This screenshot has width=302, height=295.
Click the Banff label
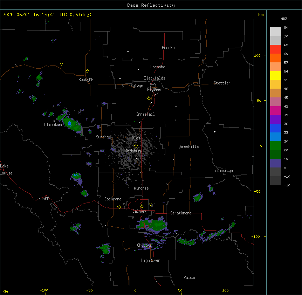click(43, 199)
